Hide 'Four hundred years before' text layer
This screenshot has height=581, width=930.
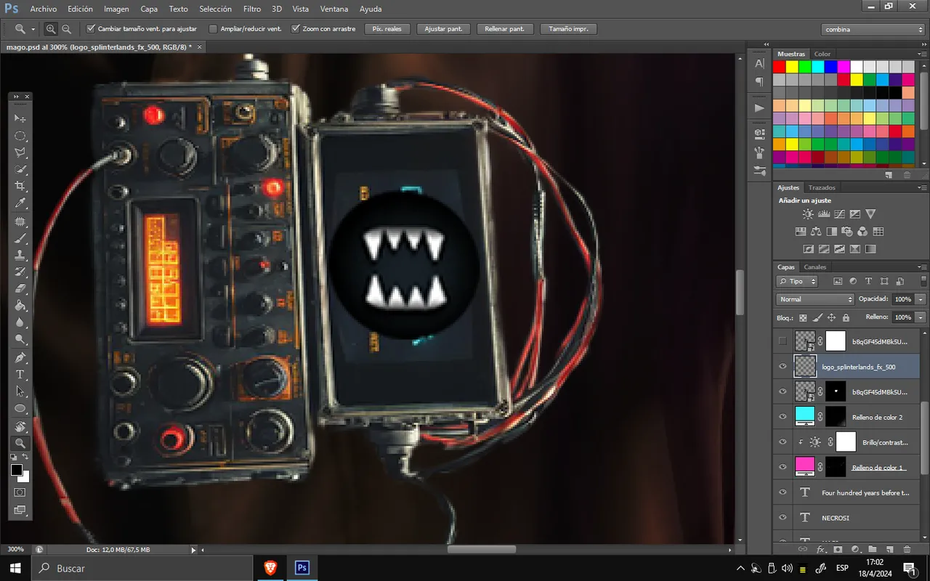pyautogui.click(x=783, y=492)
